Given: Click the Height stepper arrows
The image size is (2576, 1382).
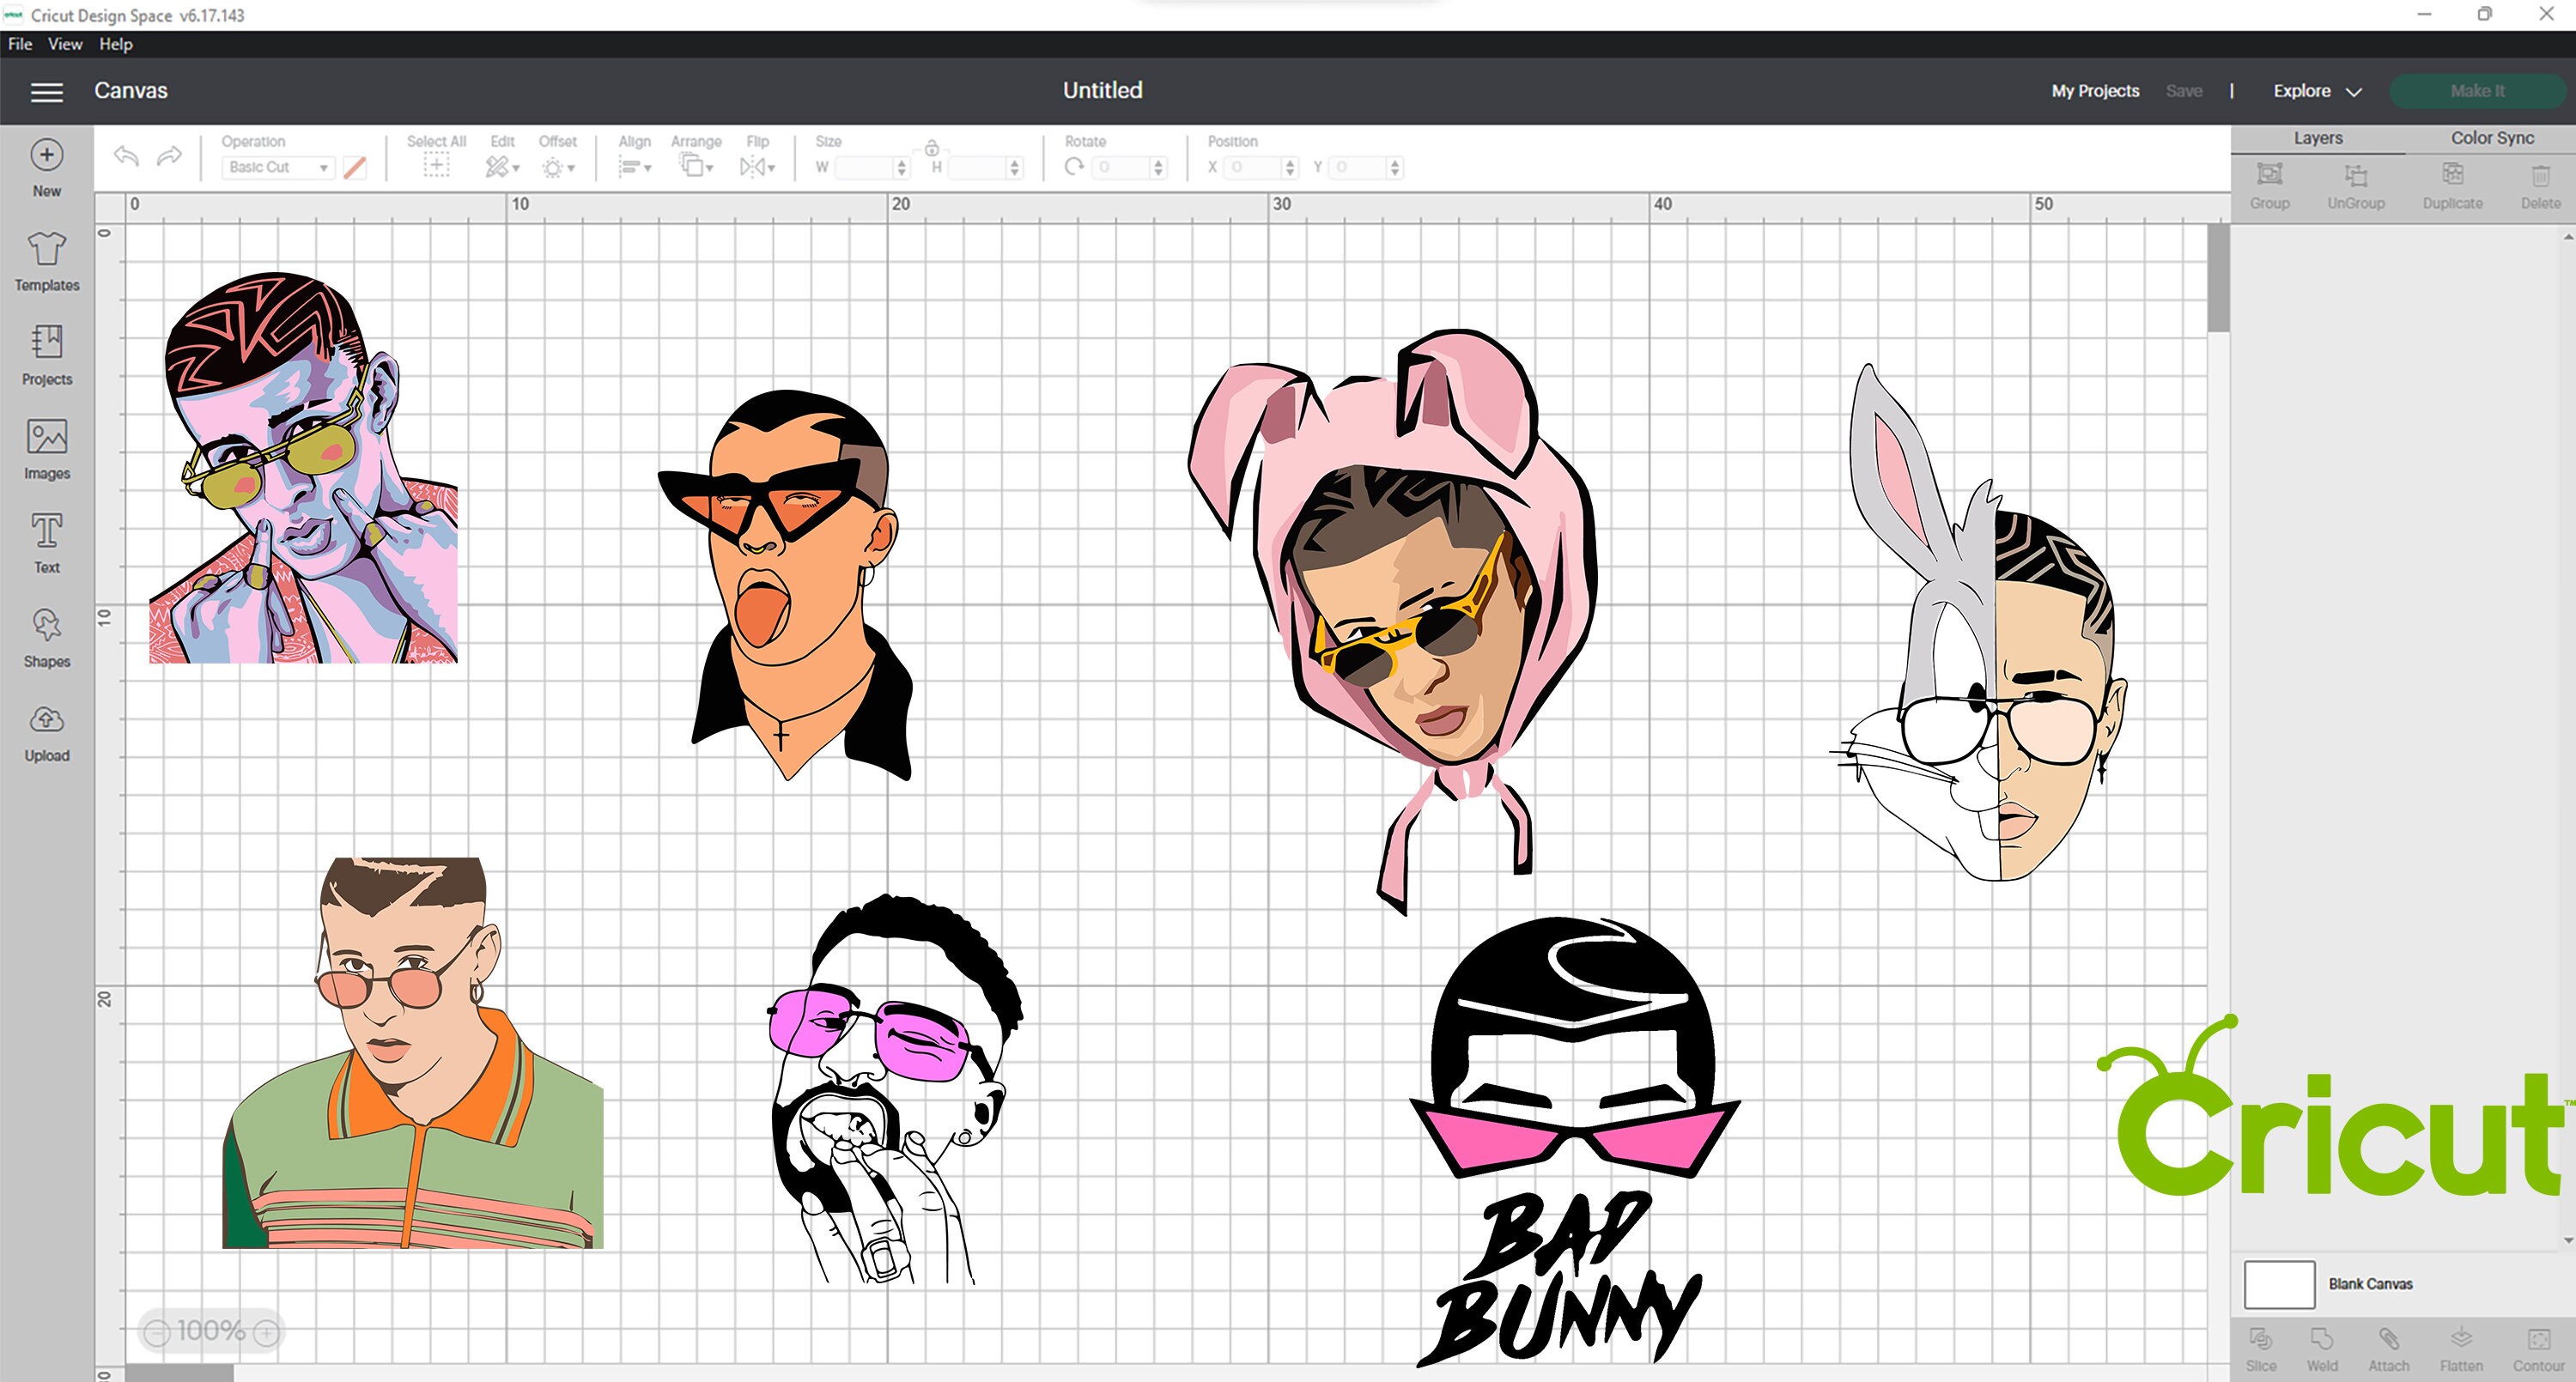Looking at the screenshot, I should click(x=1015, y=167).
